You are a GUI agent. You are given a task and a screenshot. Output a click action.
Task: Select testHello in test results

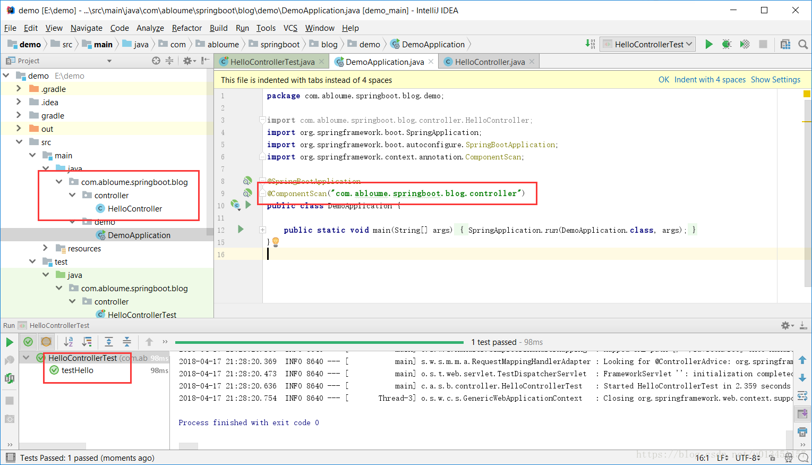click(x=77, y=370)
